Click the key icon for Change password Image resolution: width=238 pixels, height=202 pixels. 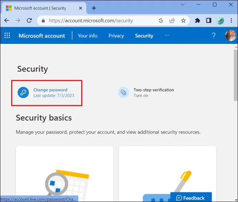pos(23,93)
